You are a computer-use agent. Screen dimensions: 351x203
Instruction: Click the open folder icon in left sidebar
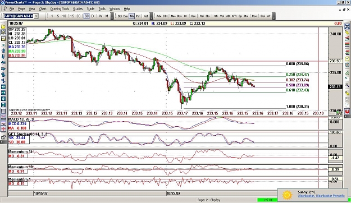coord(3,26)
